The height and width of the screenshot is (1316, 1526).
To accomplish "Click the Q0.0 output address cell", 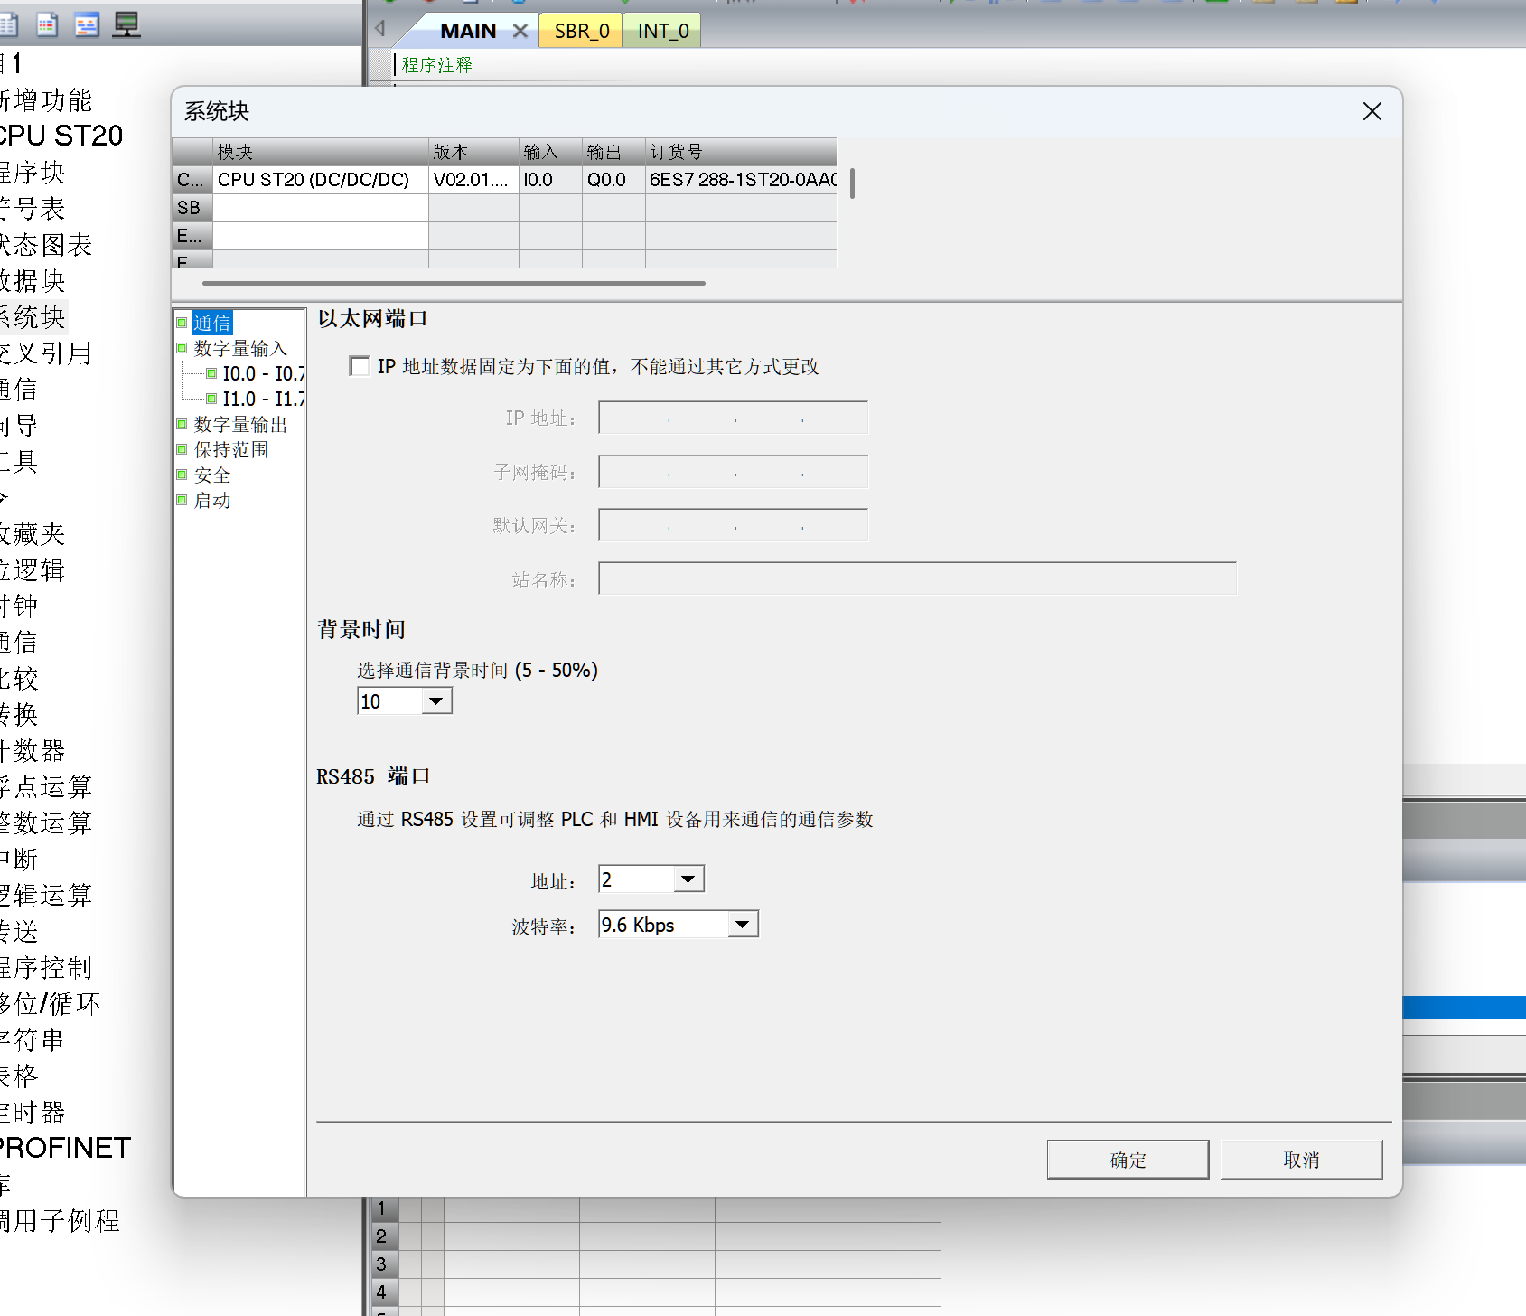I will tap(613, 180).
